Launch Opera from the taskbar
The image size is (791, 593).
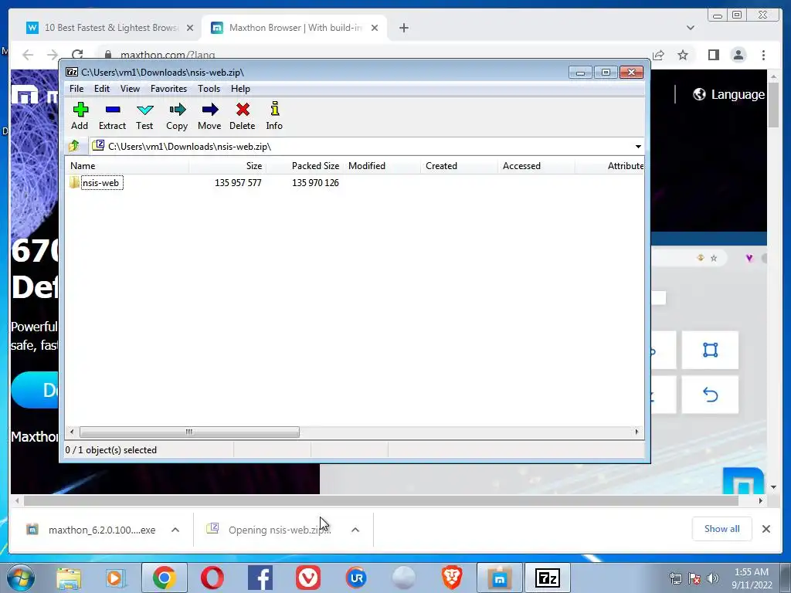(212, 578)
